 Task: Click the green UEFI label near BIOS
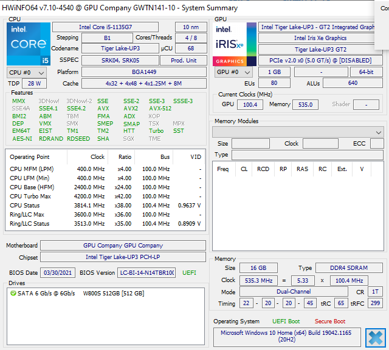[189, 273]
